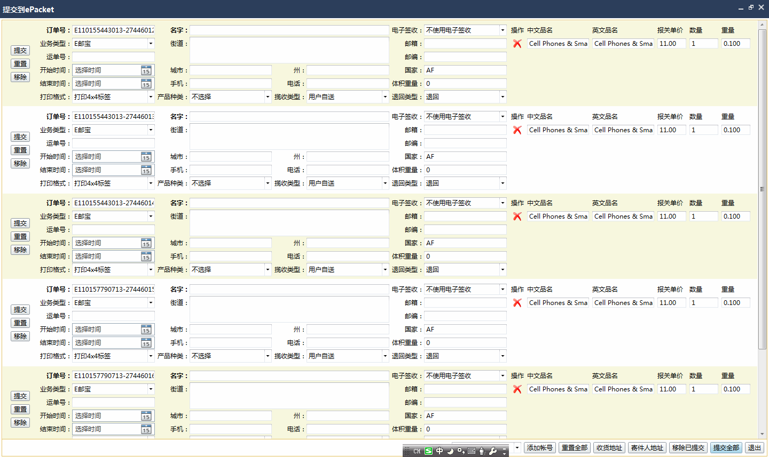Open end time calendar for order 27446012
This screenshot has height=457, width=769.
(x=146, y=84)
